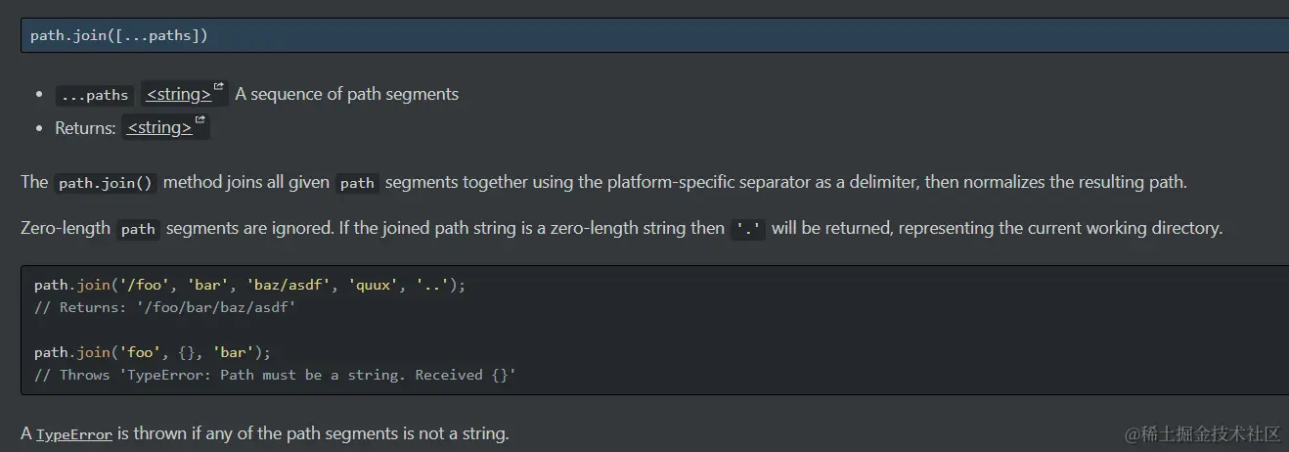This screenshot has width=1289, height=452.
Task: Click 'path' code word after 'Zero-length'
Action: click(x=138, y=229)
